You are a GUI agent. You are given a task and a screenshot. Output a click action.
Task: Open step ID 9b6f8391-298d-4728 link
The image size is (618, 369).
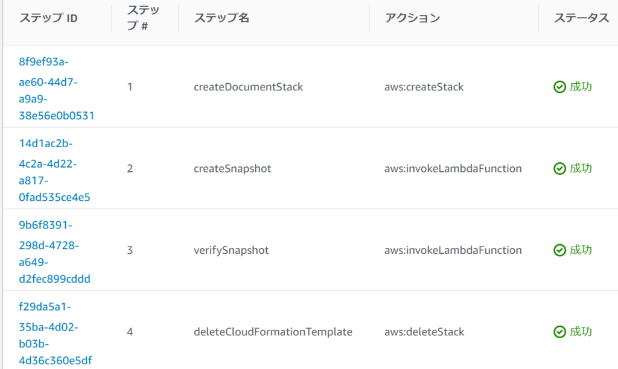tap(54, 251)
